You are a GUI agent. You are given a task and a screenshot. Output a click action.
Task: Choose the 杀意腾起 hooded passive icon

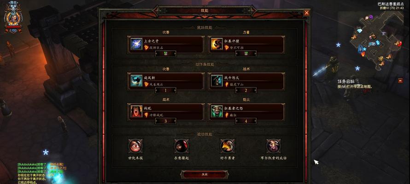pos(182,146)
